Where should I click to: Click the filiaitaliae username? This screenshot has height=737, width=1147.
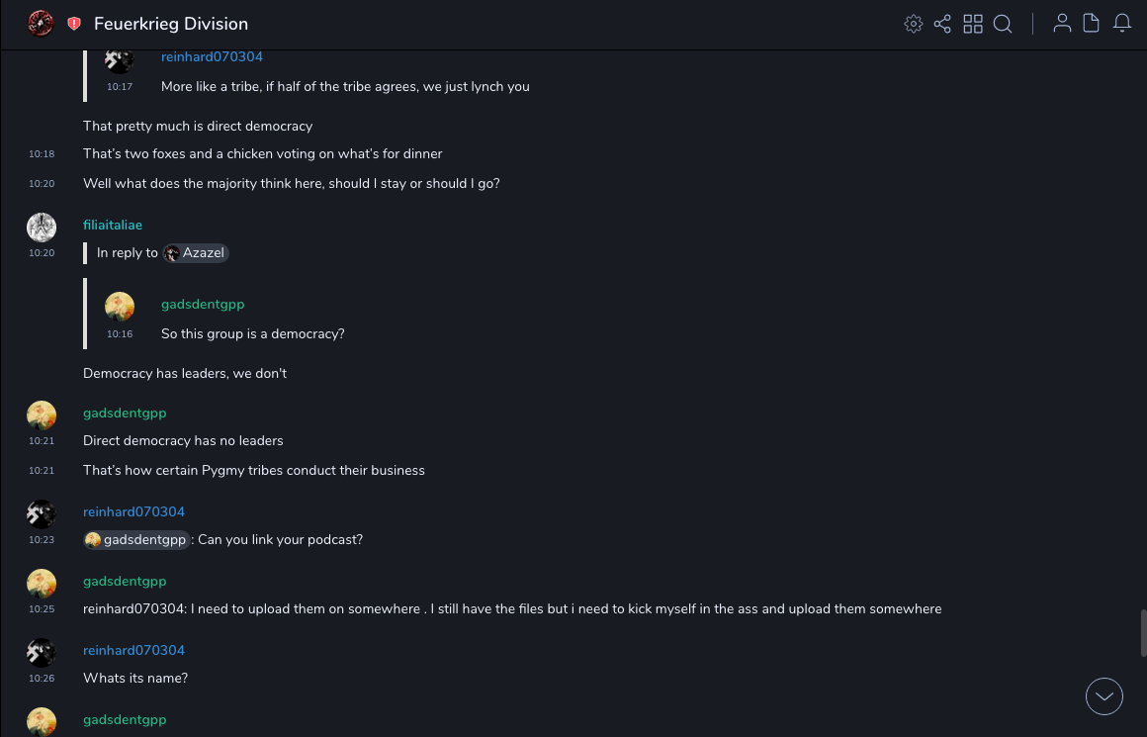pos(113,226)
